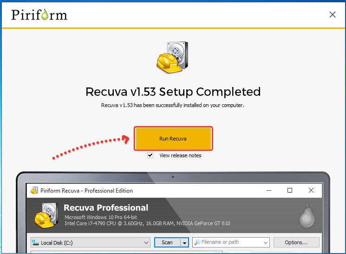
Task: Expand the arrow next to Scan
Action: pos(184,242)
